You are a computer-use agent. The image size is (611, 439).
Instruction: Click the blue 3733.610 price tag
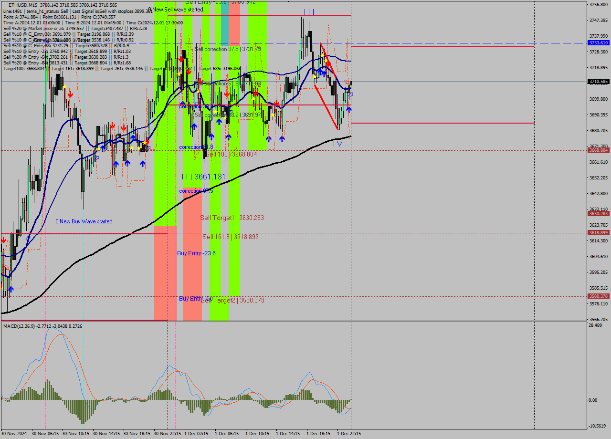tap(598, 43)
